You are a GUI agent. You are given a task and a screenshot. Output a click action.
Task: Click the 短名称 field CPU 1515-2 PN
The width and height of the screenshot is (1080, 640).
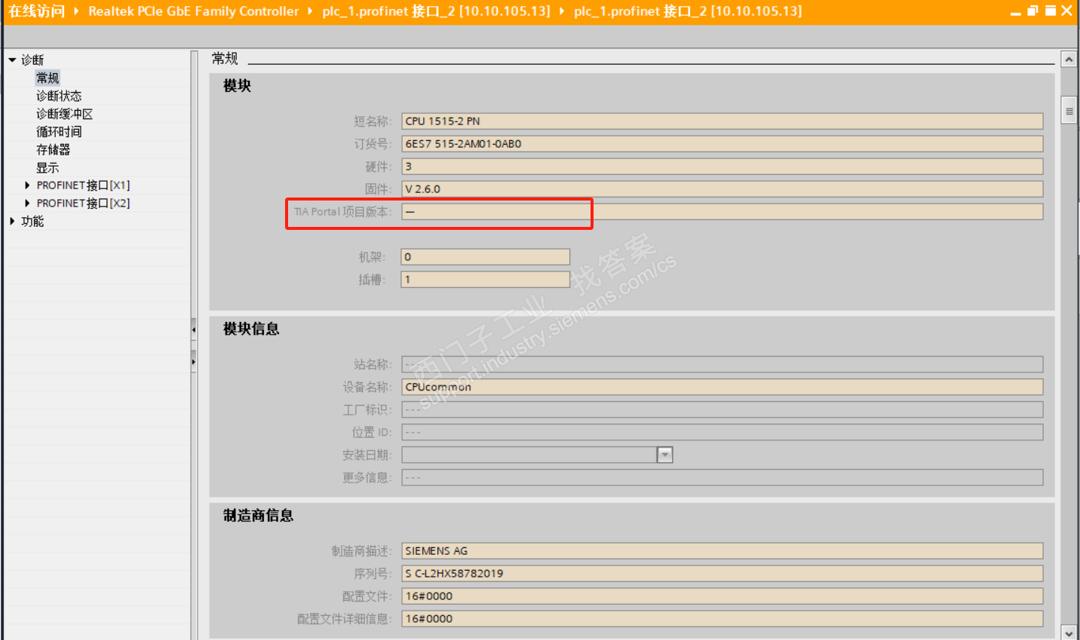723,121
